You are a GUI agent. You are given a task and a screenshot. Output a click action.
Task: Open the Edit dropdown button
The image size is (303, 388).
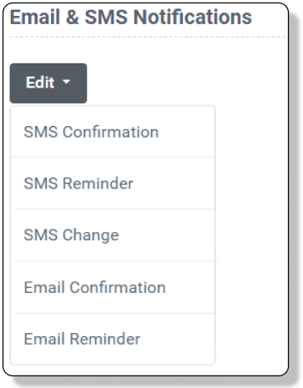click(x=48, y=83)
